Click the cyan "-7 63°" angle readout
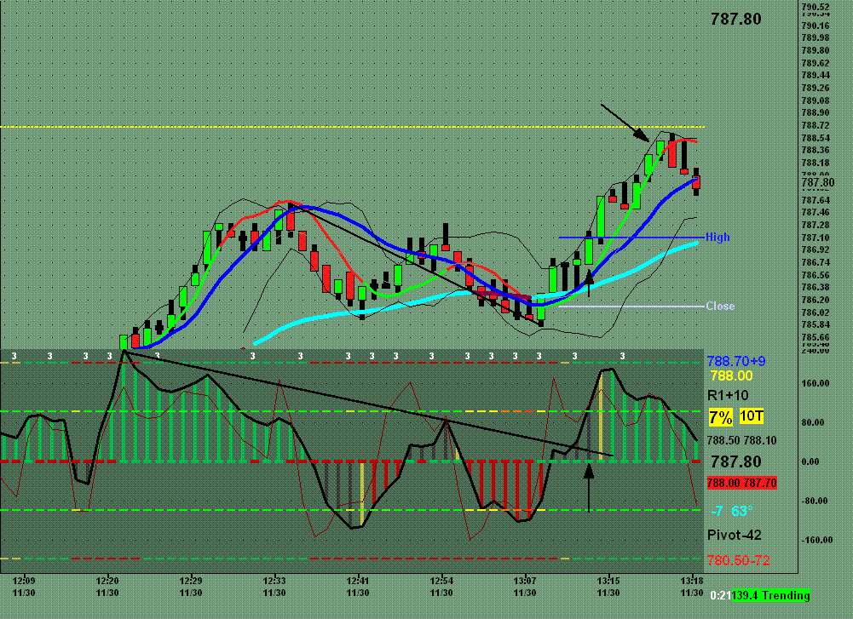 click(x=732, y=511)
